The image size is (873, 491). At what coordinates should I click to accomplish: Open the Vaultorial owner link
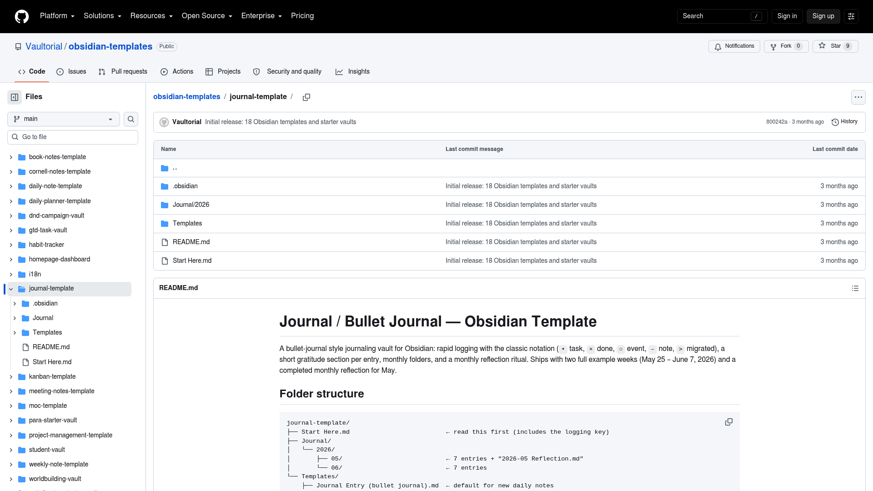tap(44, 47)
